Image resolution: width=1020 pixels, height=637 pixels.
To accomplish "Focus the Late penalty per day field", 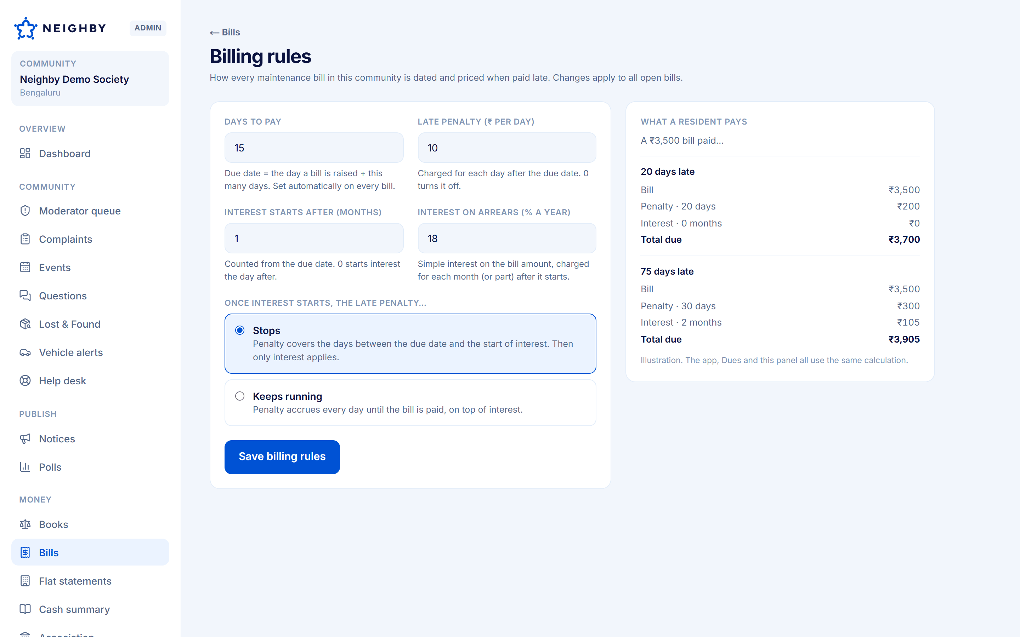I will 506,148.
